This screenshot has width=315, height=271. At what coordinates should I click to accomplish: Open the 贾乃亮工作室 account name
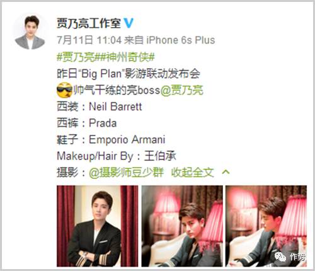[89, 23]
